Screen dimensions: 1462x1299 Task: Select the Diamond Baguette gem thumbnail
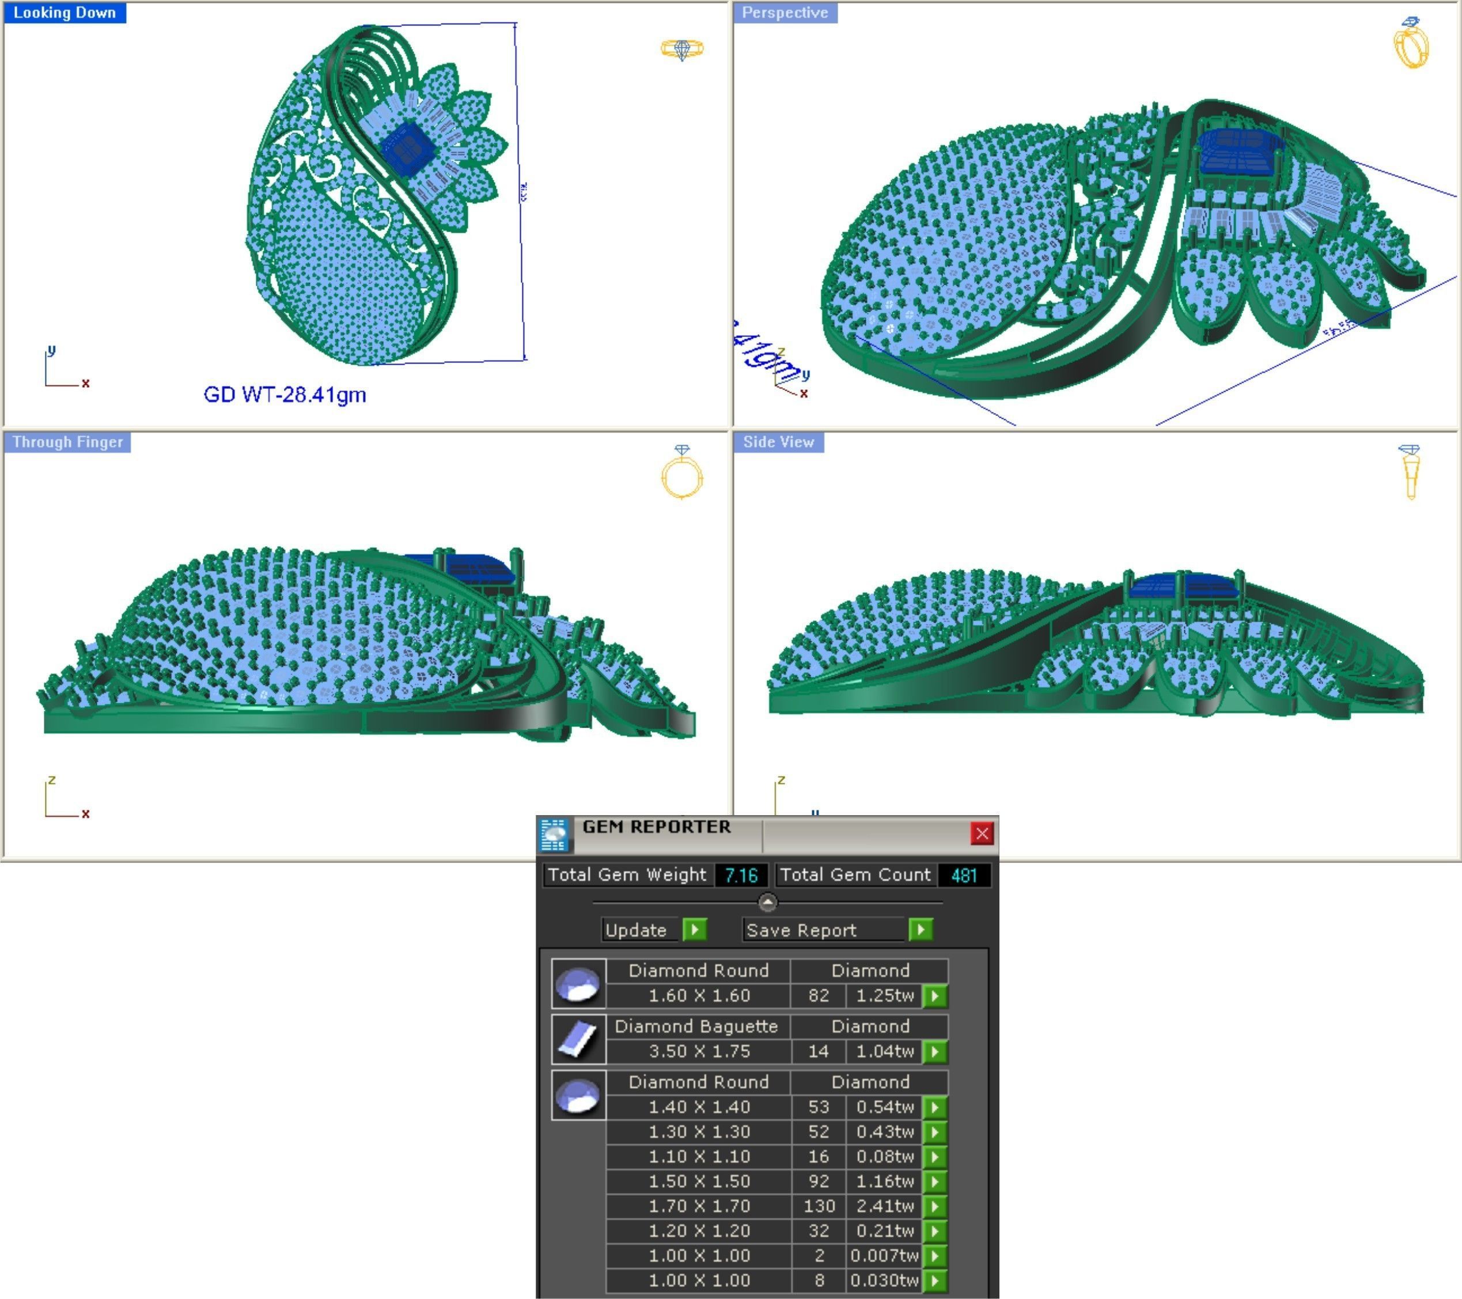(x=578, y=1039)
